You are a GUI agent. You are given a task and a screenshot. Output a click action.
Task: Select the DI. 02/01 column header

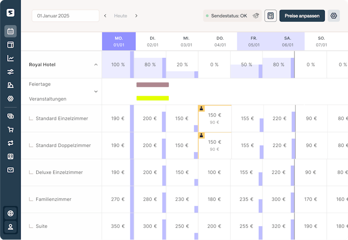tap(153, 41)
